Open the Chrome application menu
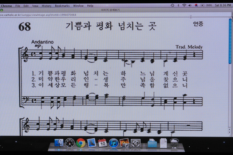233x155 pixels. point(7,6)
